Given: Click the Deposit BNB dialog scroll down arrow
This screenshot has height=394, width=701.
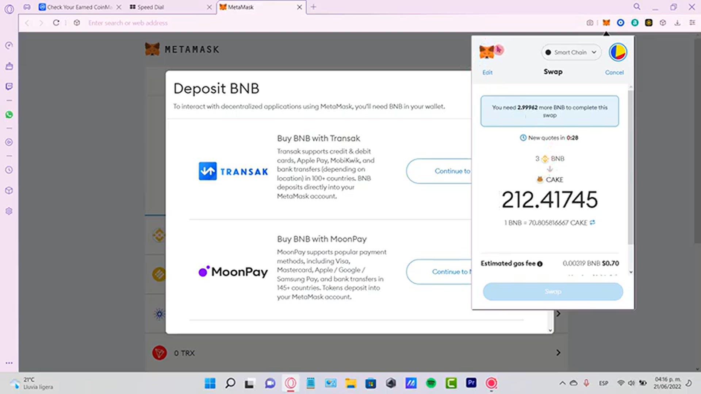Looking at the screenshot, I should coord(550,330).
